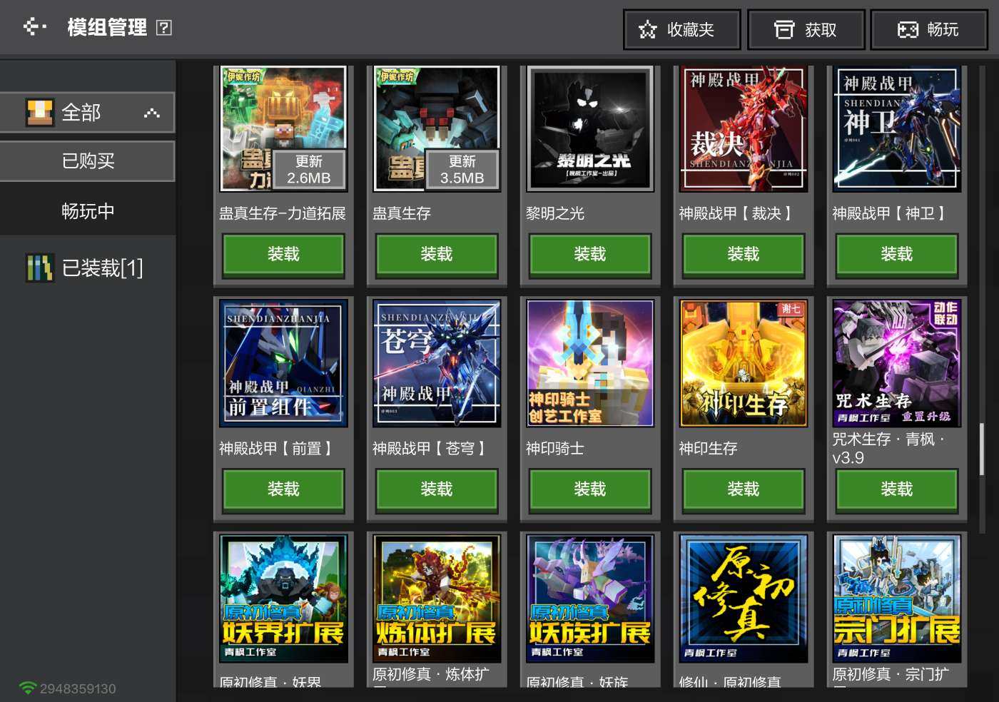Click 装载 under 神印骑士
999x702 pixels.
589,489
